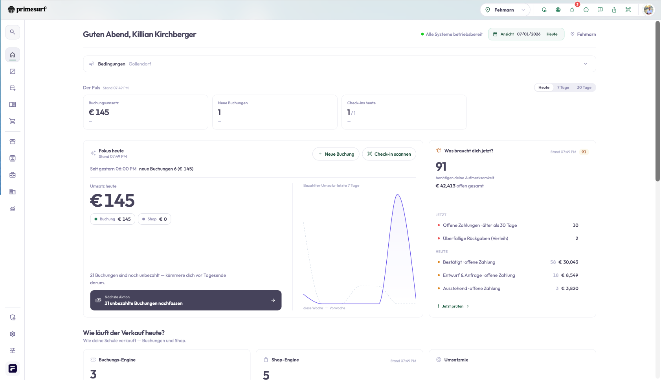Image resolution: width=661 pixels, height=380 pixels.
Task: Click the Neue Buchung button
Action: pos(336,154)
